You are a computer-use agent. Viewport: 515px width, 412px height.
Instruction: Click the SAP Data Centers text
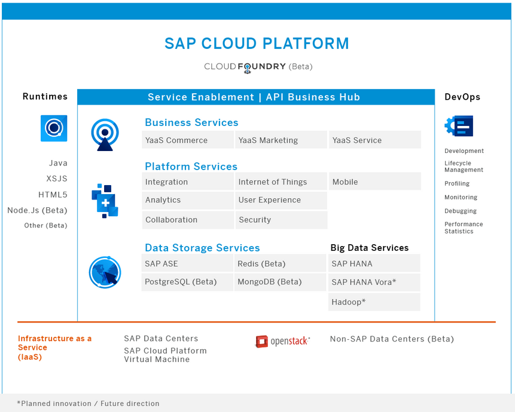161,339
